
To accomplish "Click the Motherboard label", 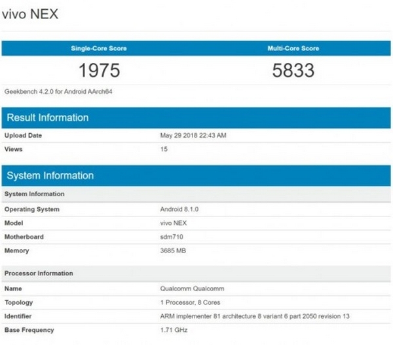I will (24, 237).
